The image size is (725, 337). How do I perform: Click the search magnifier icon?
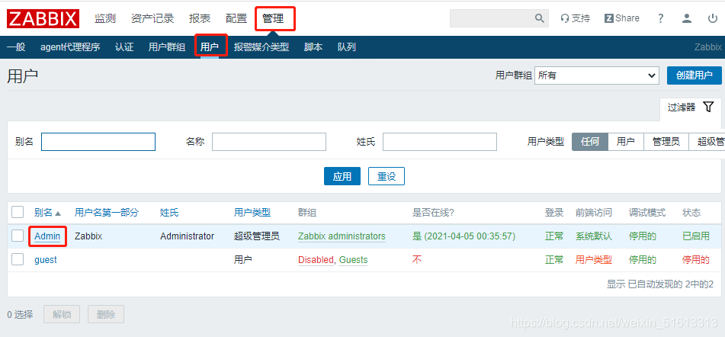(539, 18)
